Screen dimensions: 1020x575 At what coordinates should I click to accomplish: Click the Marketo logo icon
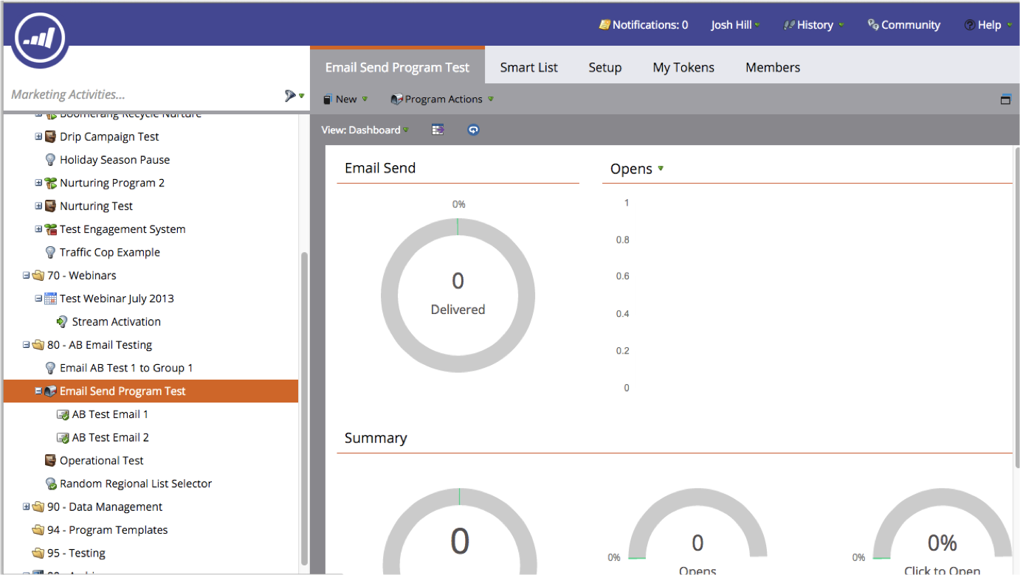(38, 37)
